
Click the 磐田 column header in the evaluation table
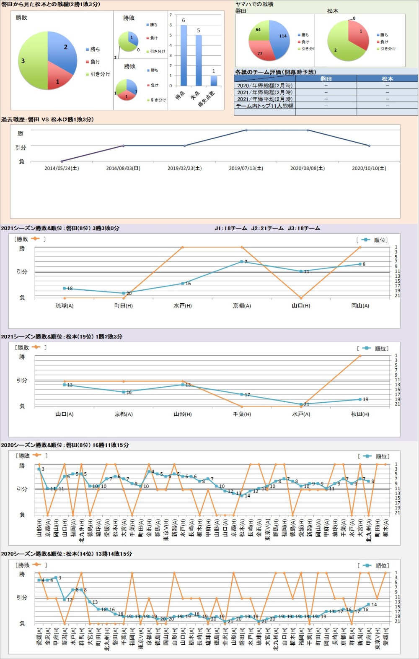pyautogui.click(x=326, y=78)
